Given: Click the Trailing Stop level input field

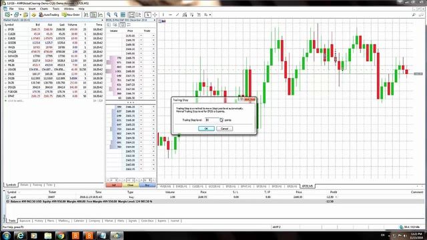Looking at the screenshot, I should [x=212, y=120].
